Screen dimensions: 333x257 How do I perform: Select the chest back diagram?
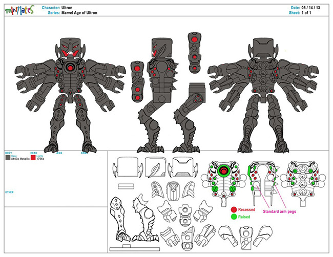pyautogui.click(x=303, y=184)
